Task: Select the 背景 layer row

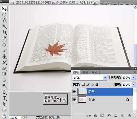Action: [x=102, y=100]
